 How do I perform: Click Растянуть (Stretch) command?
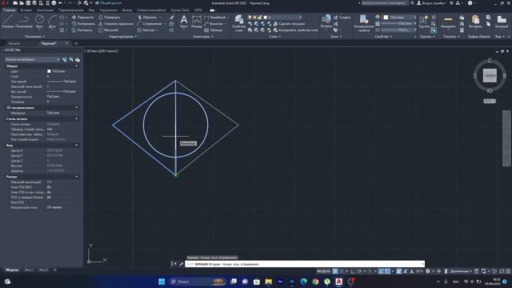coord(82,30)
